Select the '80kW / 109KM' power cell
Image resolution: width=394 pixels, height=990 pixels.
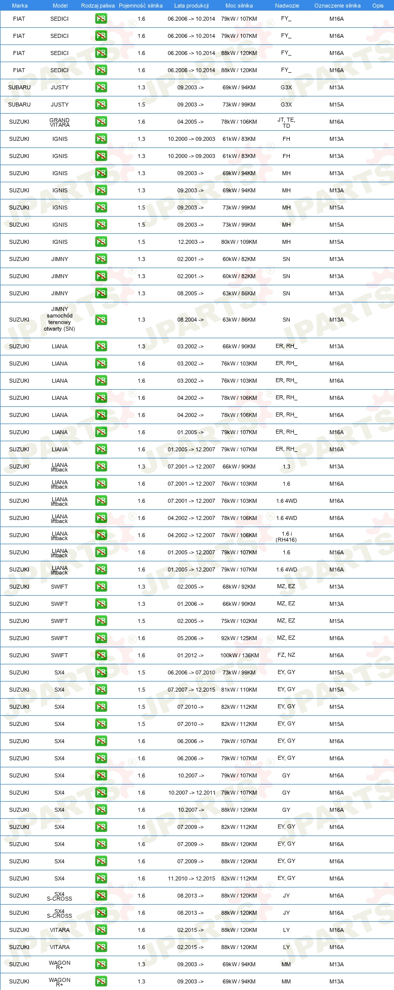click(239, 242)
